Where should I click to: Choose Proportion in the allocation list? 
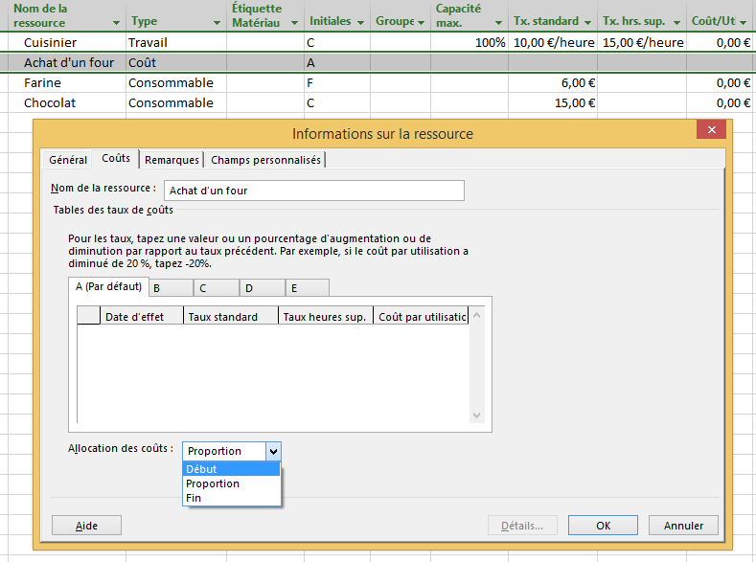[x=232, y=483]
